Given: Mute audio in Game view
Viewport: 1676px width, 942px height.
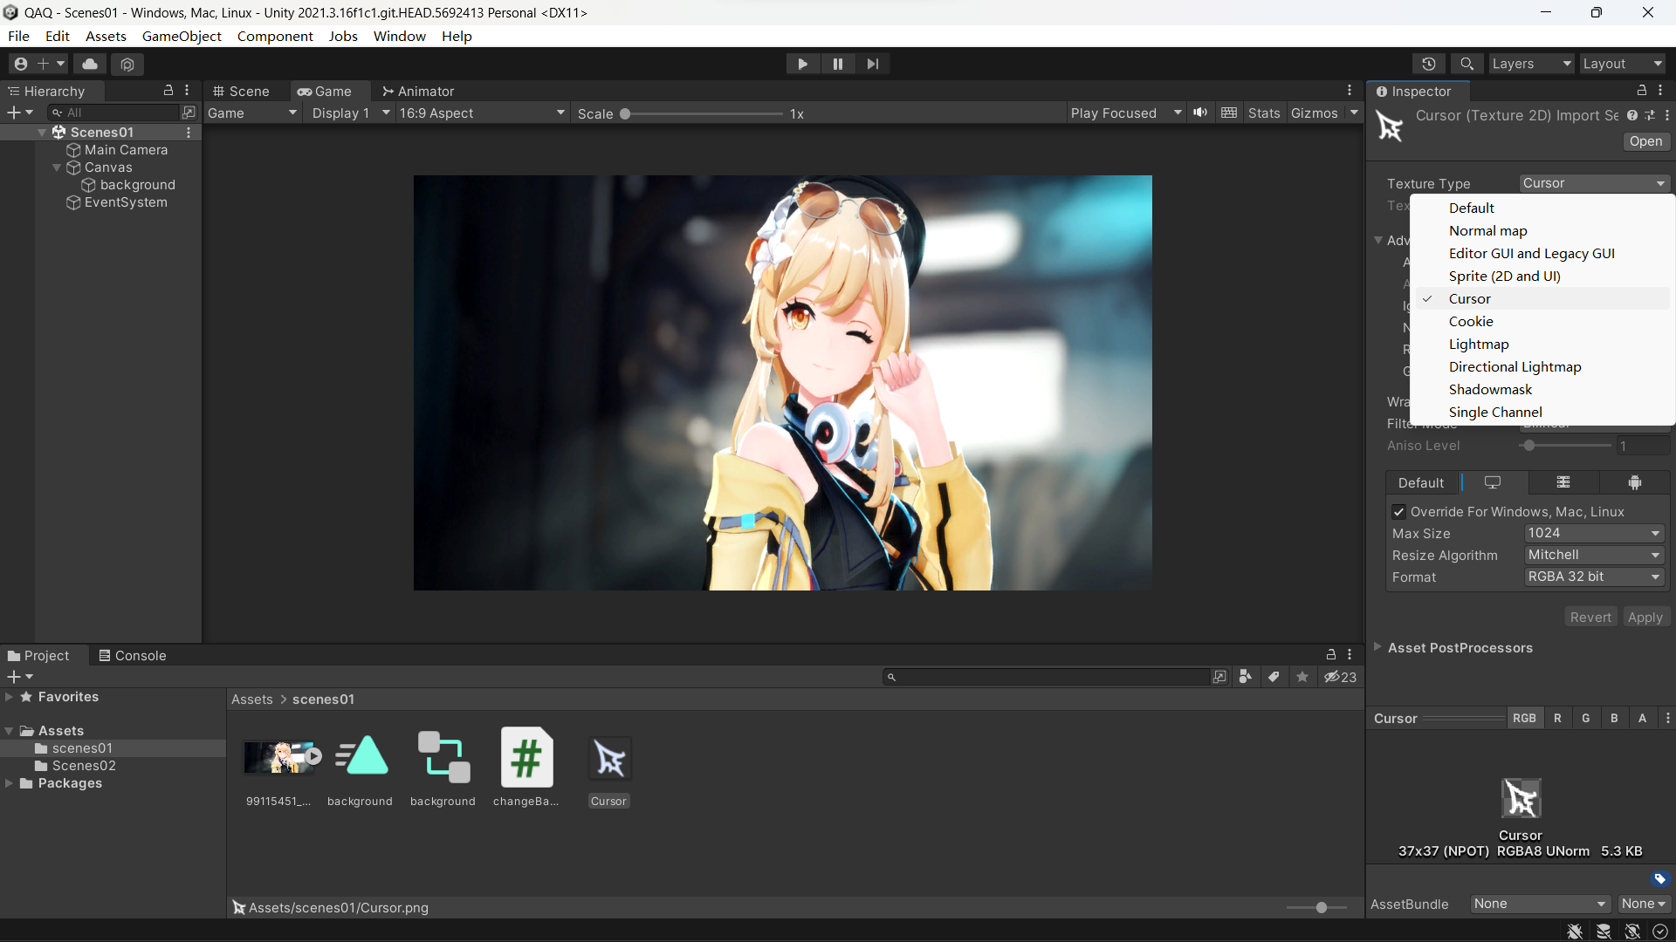Looking at the screenshot, I should coord(1201,113).
